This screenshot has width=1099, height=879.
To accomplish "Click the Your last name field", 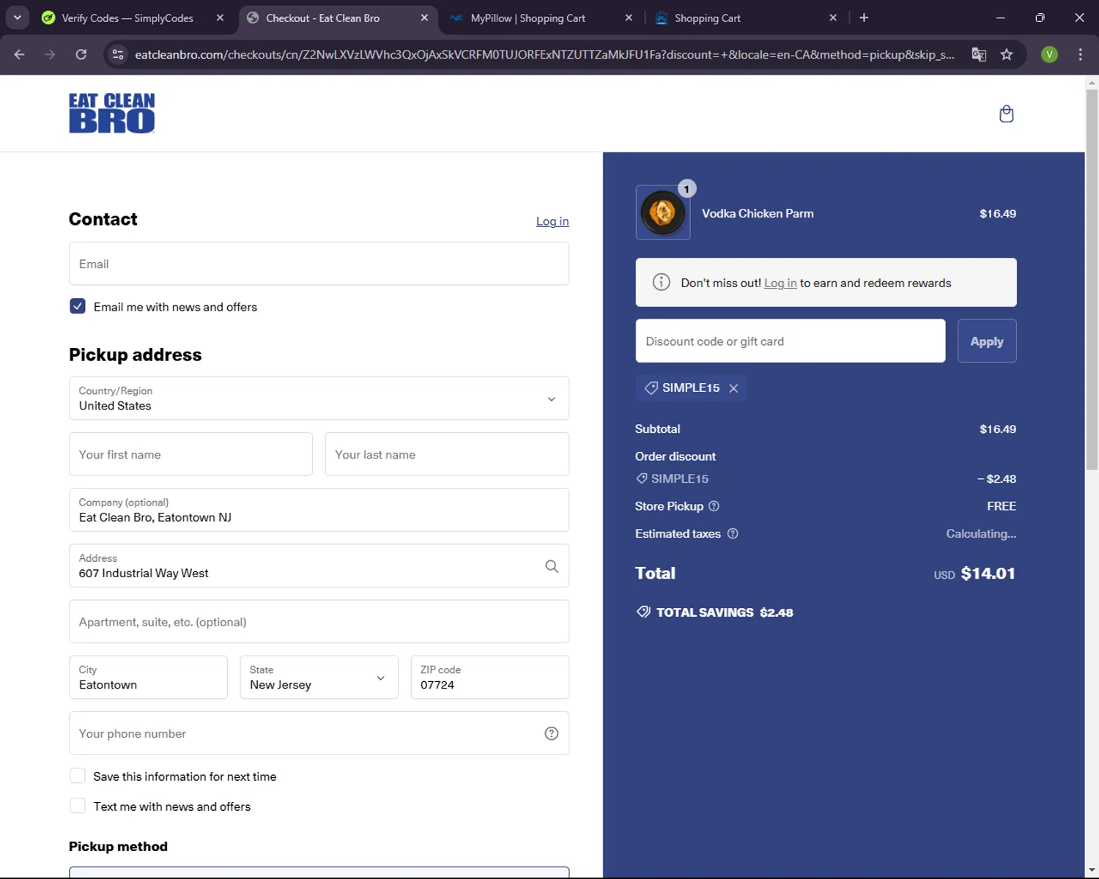I will point(447,454).
